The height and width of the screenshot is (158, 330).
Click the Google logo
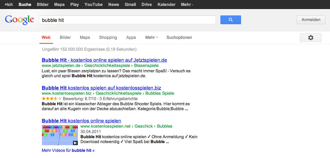[20, 20]
